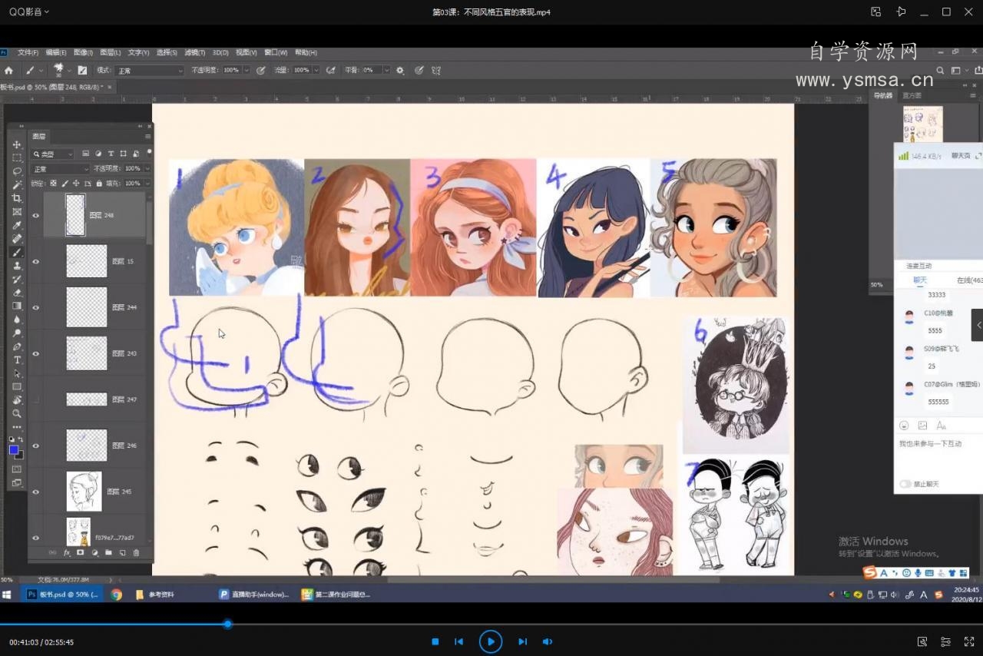Open the 平滑 dropdown arrow
The image size is (983, 656).
[x=388, y=70]
